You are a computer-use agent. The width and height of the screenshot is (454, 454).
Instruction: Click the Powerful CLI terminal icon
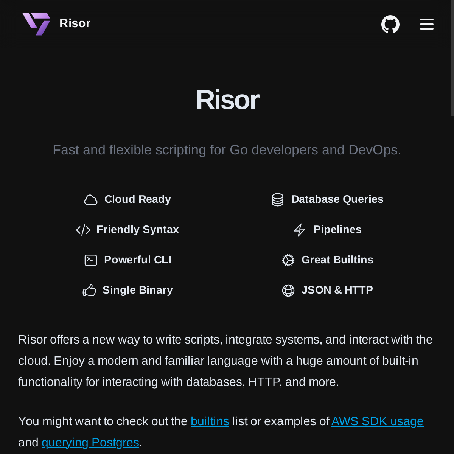(91, 260)
